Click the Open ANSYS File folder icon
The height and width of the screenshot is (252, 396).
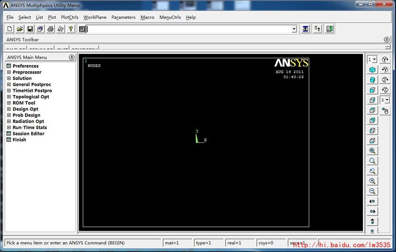coord(20,29)
